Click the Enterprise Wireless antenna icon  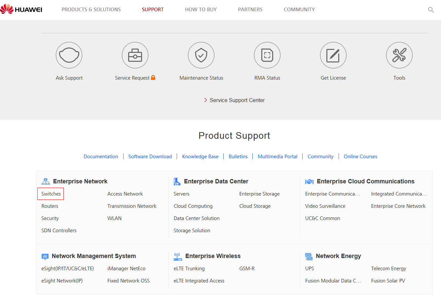[x=178, y=256]
